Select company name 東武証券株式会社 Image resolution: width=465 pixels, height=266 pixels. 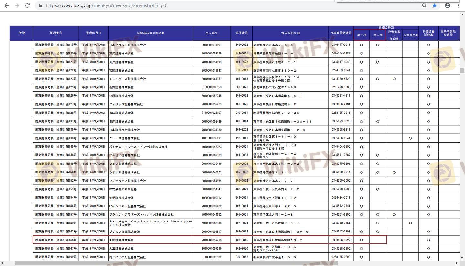(x=122, y=54)
